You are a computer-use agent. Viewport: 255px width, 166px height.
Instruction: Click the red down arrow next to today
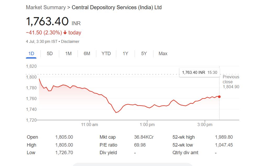click(65, 33)
